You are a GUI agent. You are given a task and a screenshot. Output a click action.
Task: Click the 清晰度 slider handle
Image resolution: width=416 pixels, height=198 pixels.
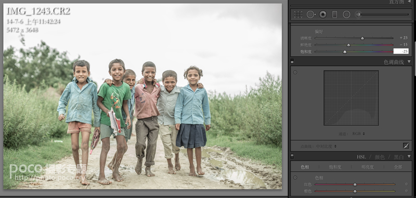[362, 38]
